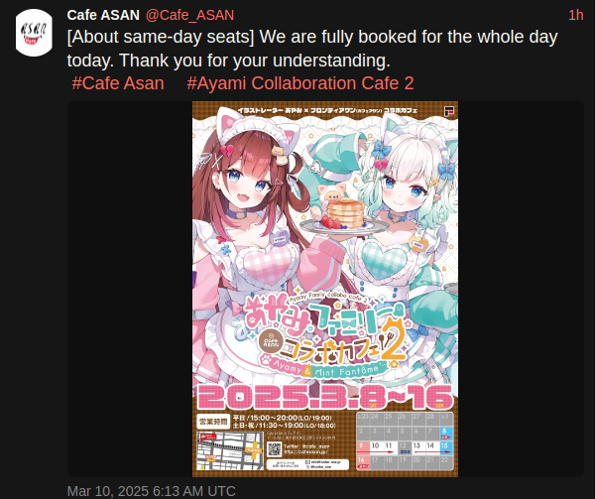
Task: Open the Cafe ASAN profile avatar
Action: pyautogui.click(x=34, y=33)
